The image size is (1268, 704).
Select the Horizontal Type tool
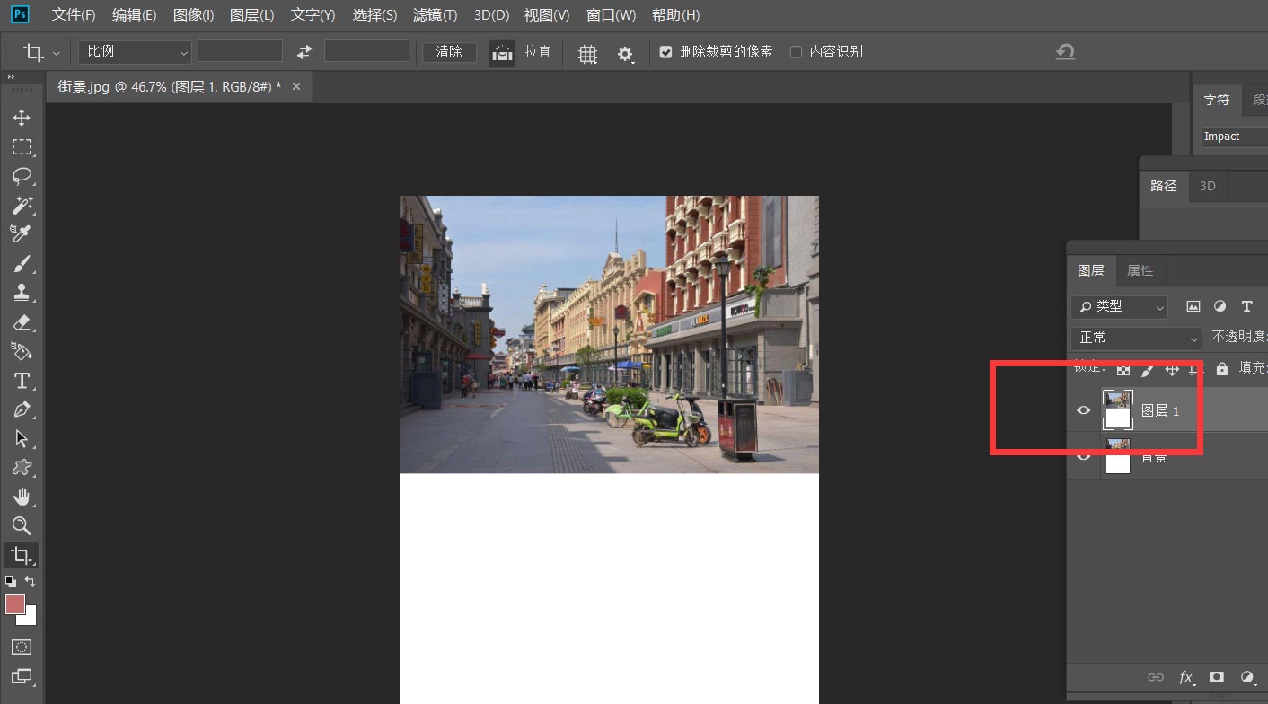coord(22,380)
